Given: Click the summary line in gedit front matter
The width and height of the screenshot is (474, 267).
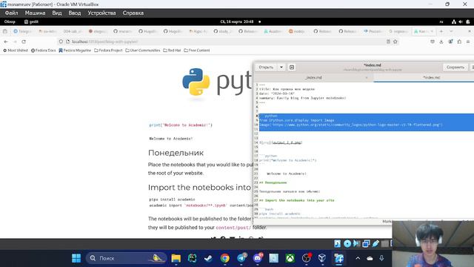Looking at the screenshot, I should pyautogui.click(x=302, y=98).
